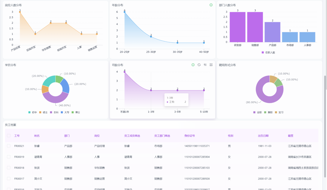Click employee ID FR00017 cell

click(19, 179)
